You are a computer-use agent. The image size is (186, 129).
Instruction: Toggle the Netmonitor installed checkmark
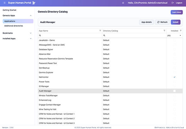175,77
